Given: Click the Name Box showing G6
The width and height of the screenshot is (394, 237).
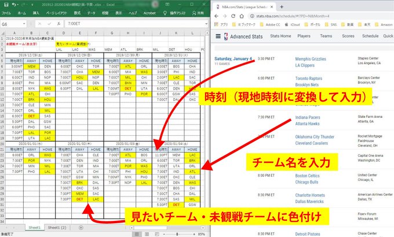Looking at the screenshot, I should click(x=12, y=24).
